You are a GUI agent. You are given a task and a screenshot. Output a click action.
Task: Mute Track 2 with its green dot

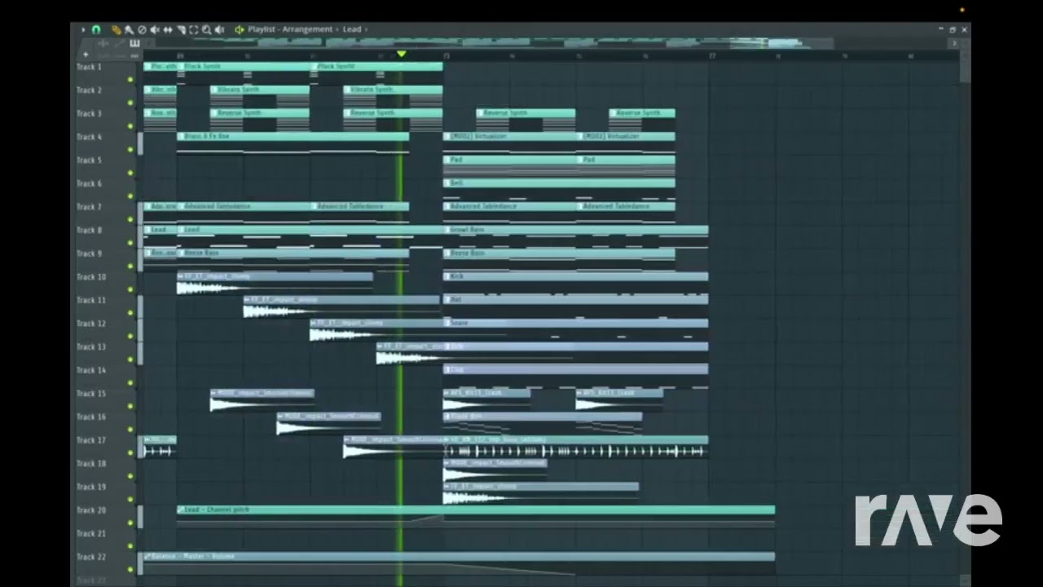pos(130,103)
